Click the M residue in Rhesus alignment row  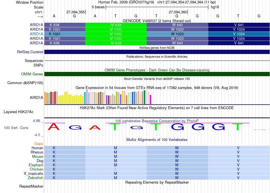pyautogui.click(x=115, y=152)
